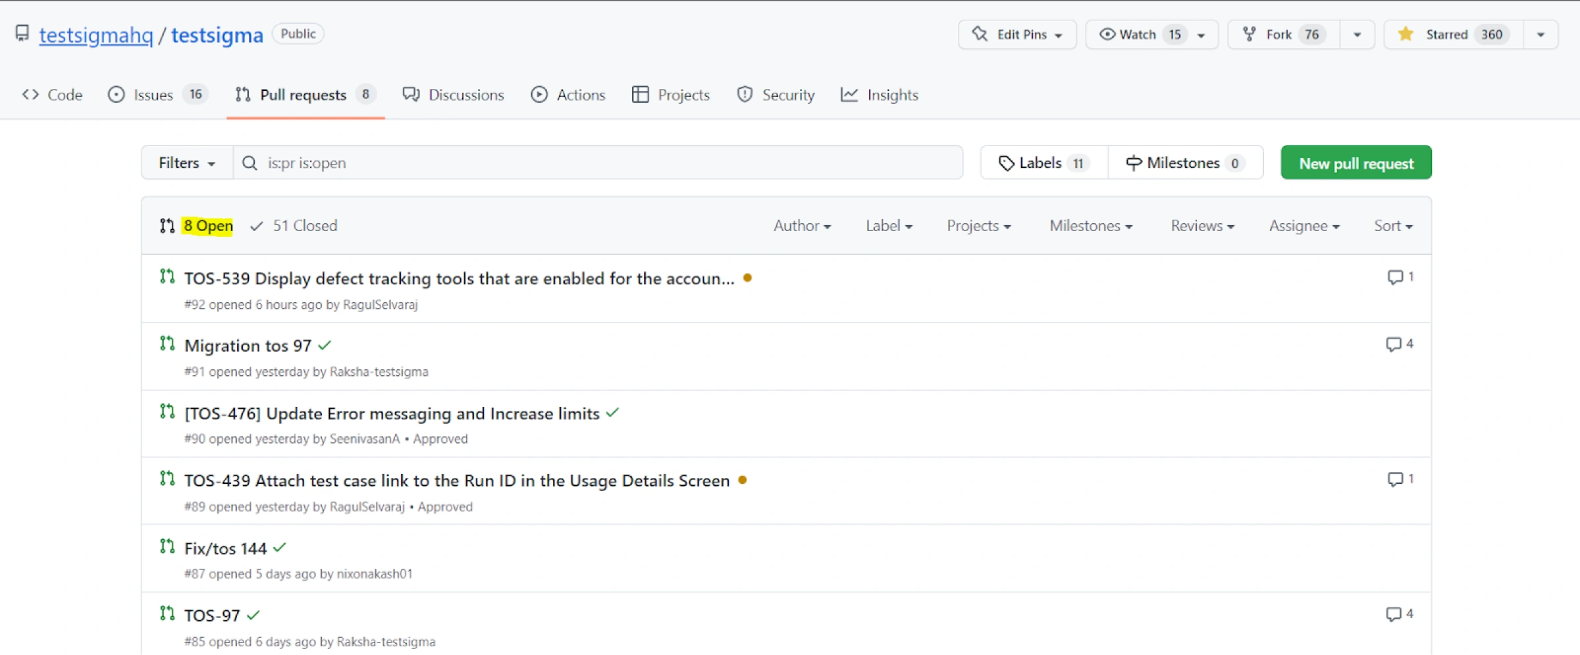Screen dimensions: 1580x655
Task: Expand the Author filter dropdown
Action: pyautogui.click(x=802, y=226)
